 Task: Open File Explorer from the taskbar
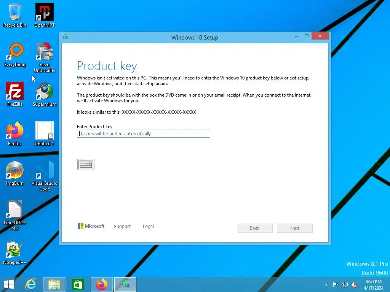54,284
